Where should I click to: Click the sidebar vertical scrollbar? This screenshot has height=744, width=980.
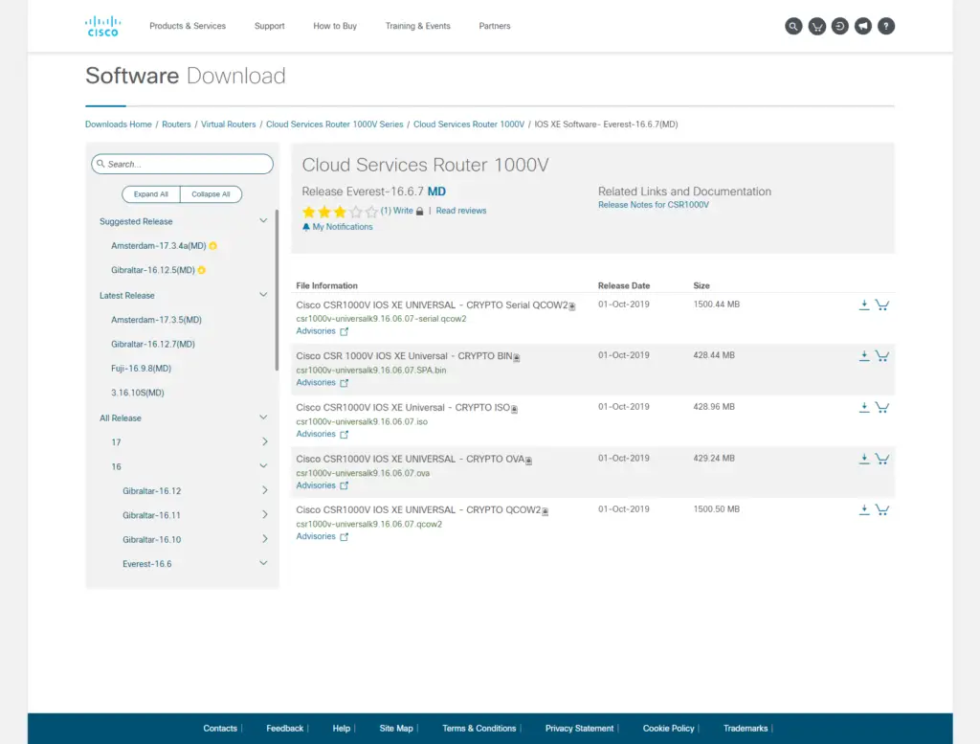[x=277, y=291]
